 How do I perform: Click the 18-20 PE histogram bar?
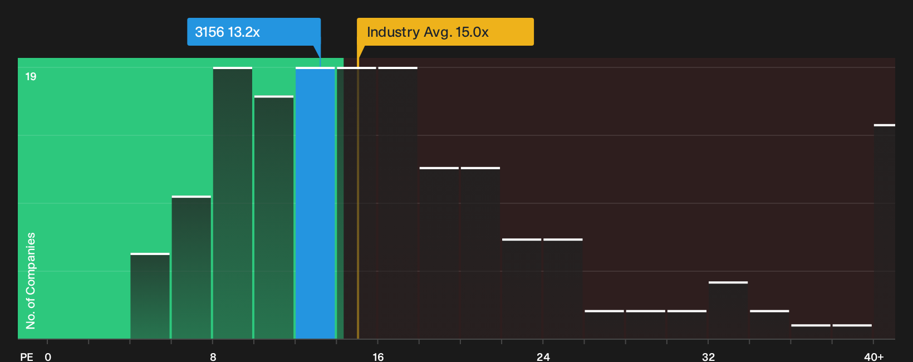point(439,253)
